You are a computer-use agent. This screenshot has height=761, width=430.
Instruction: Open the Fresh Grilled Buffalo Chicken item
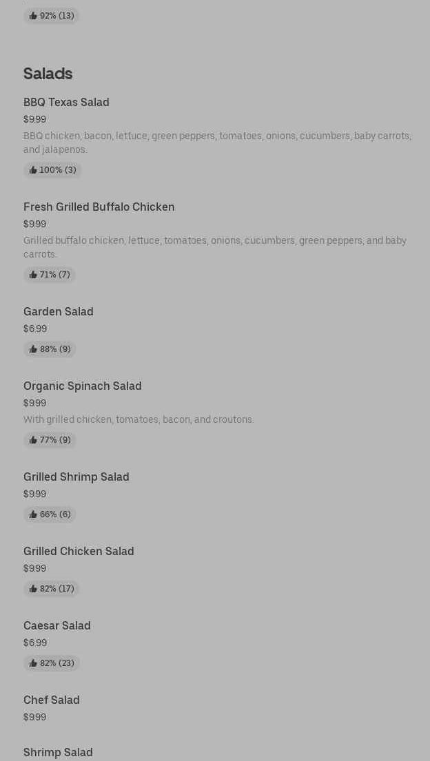click(x=99, y=207)
